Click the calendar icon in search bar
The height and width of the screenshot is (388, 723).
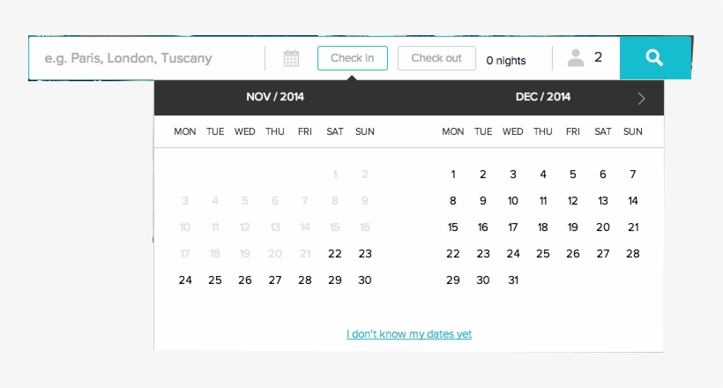point(291,59)
